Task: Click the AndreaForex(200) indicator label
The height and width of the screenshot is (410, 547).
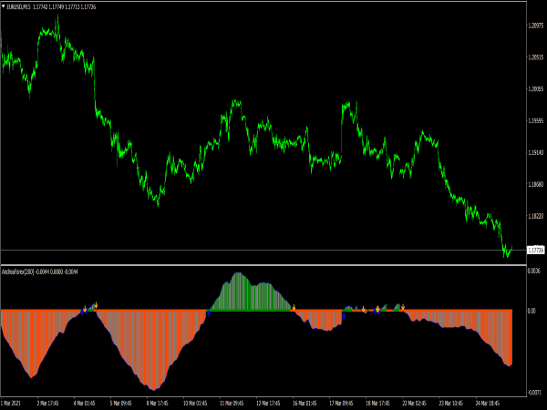Action: (x=18, y=272)
